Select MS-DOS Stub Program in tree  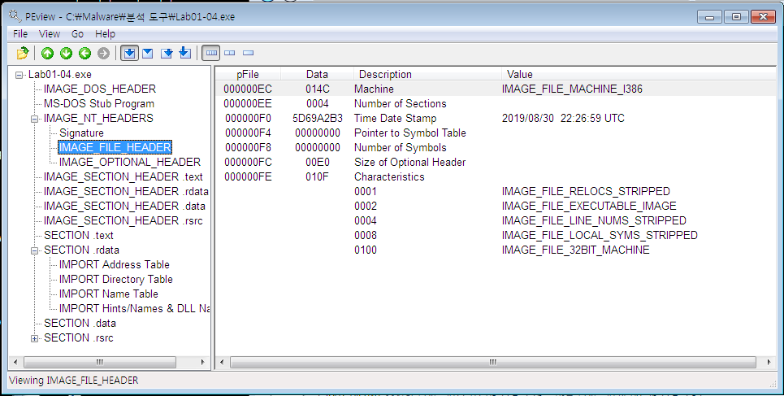point(99,103)
